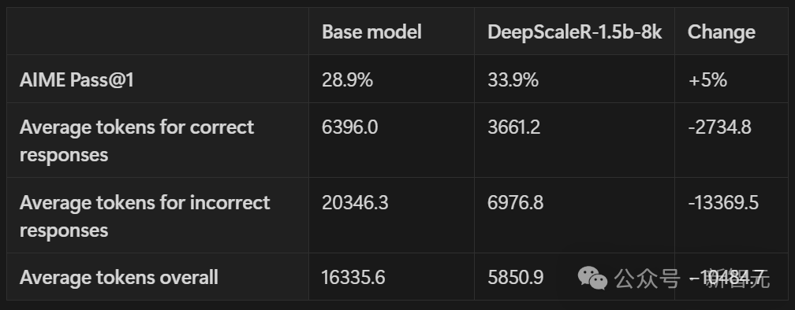Click the 28.9% base model cell
Image resolution: width=795 pixels, height=310 pixels.
(x=347, y=80)
